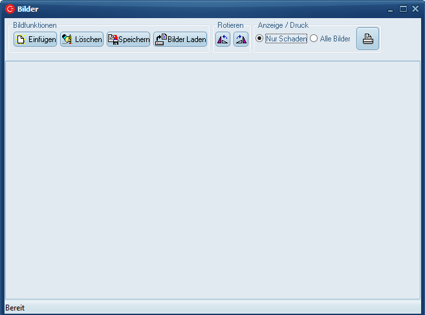This screenshot has height=315, width=425.
Task: Click the Bereit status bar text
Action: pyautogui.click(x=15, y=308)
